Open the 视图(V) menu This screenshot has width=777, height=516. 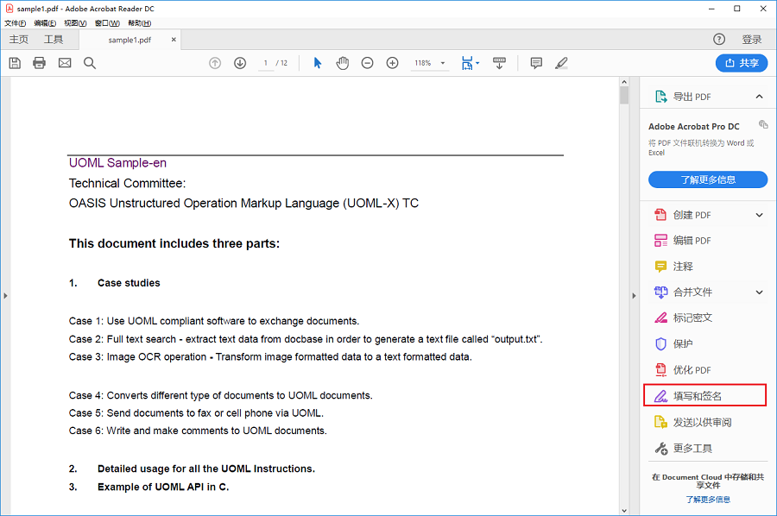(x=75, y=23)
